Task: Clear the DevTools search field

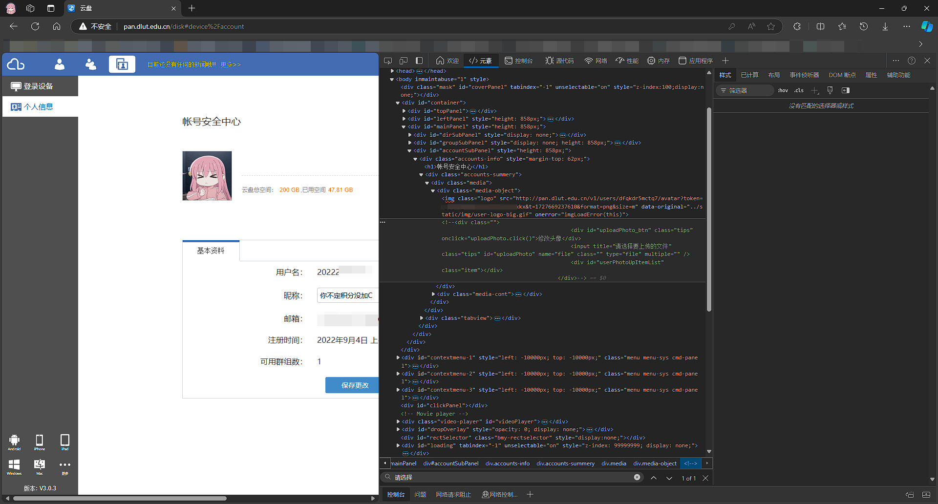Action: point(637,477)
